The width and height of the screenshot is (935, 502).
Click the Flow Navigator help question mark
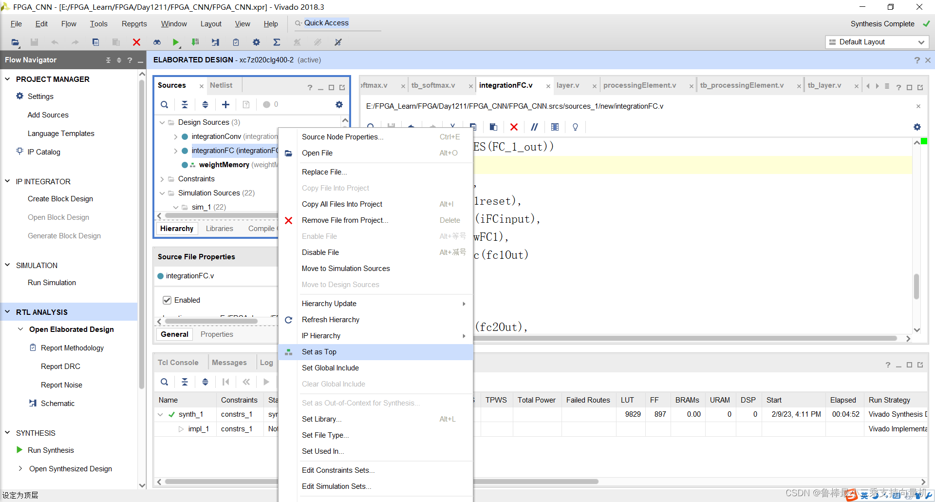[130, 60]
